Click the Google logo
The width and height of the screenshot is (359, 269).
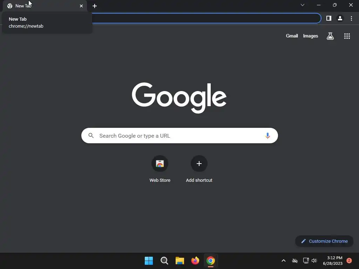tap(179, 98)
